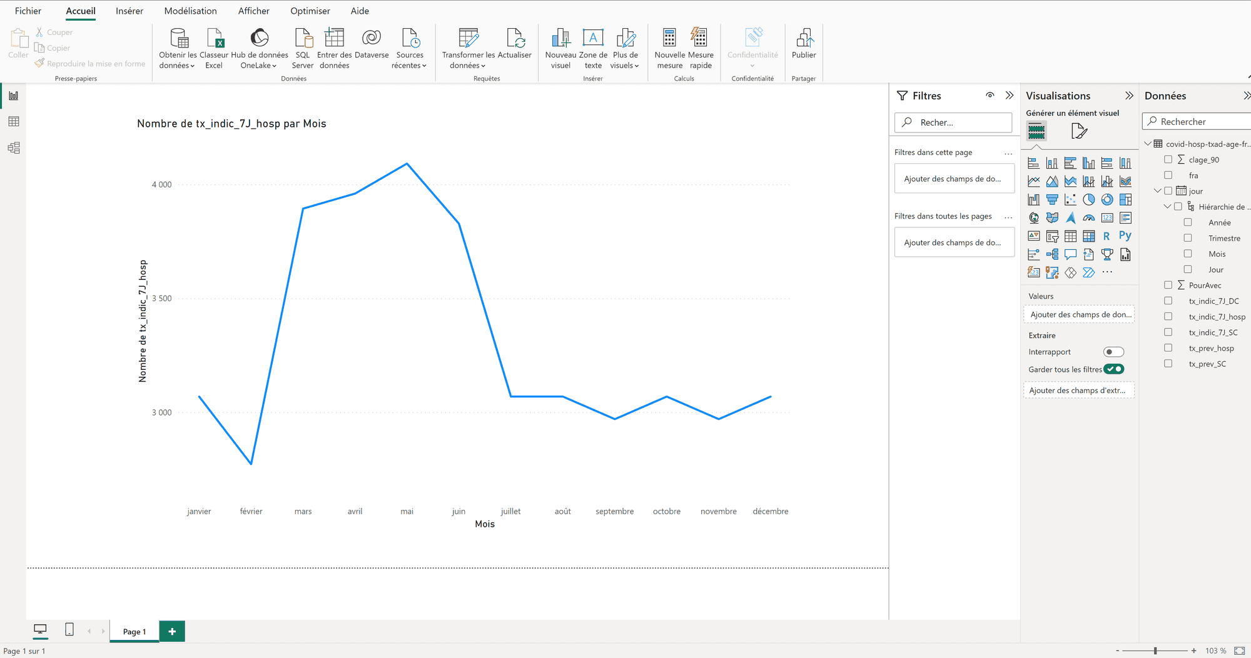Check the tx_indic_7J_DC field
Image resolution: width=1251 pixels, height=658 pixels.
[x=1168, y=301]
